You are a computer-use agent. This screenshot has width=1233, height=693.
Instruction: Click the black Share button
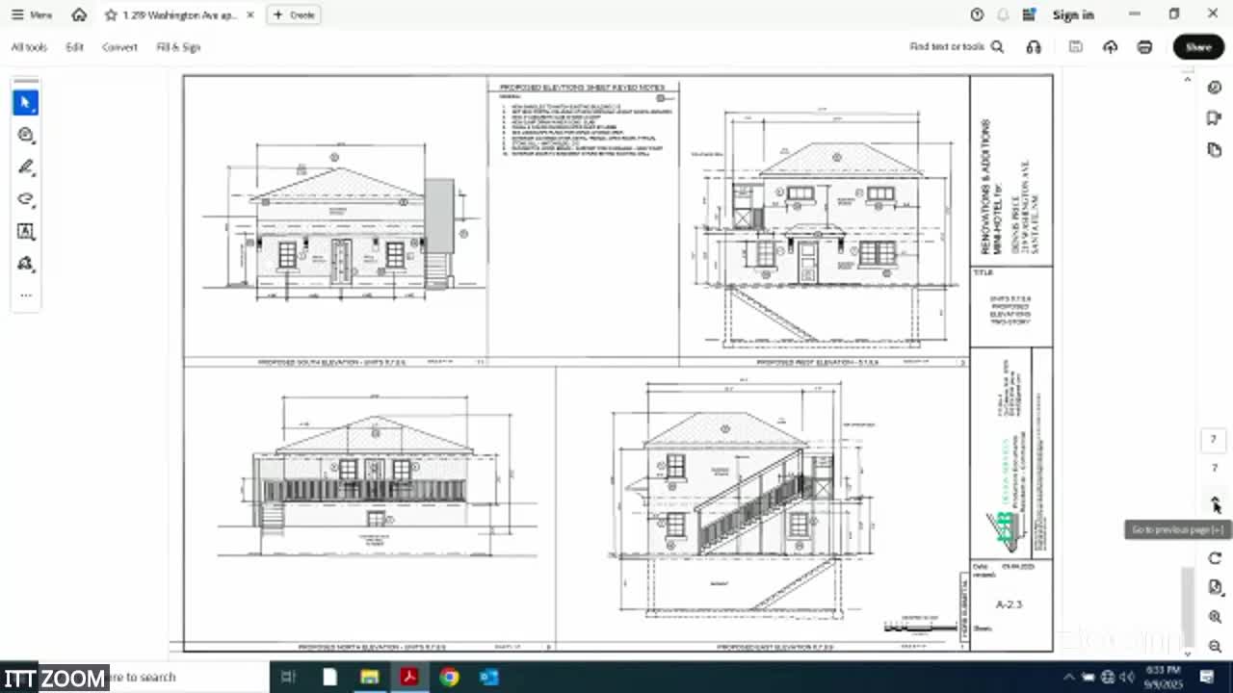pos(1198,47)
